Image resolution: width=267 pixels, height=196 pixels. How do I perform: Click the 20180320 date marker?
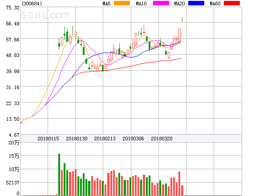click(x=162, y=139)
